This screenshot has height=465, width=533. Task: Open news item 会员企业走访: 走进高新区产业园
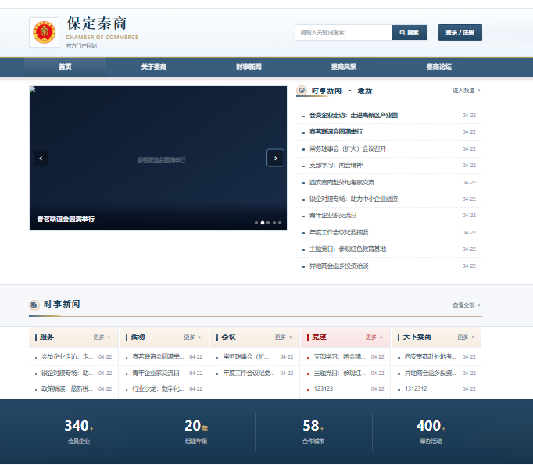click(353, 115)
